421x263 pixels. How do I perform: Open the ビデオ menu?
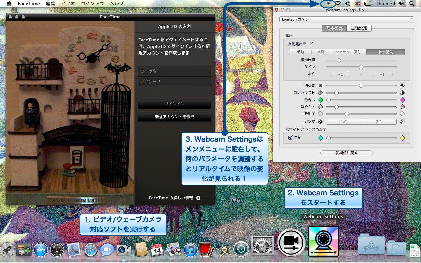point(68,4)
